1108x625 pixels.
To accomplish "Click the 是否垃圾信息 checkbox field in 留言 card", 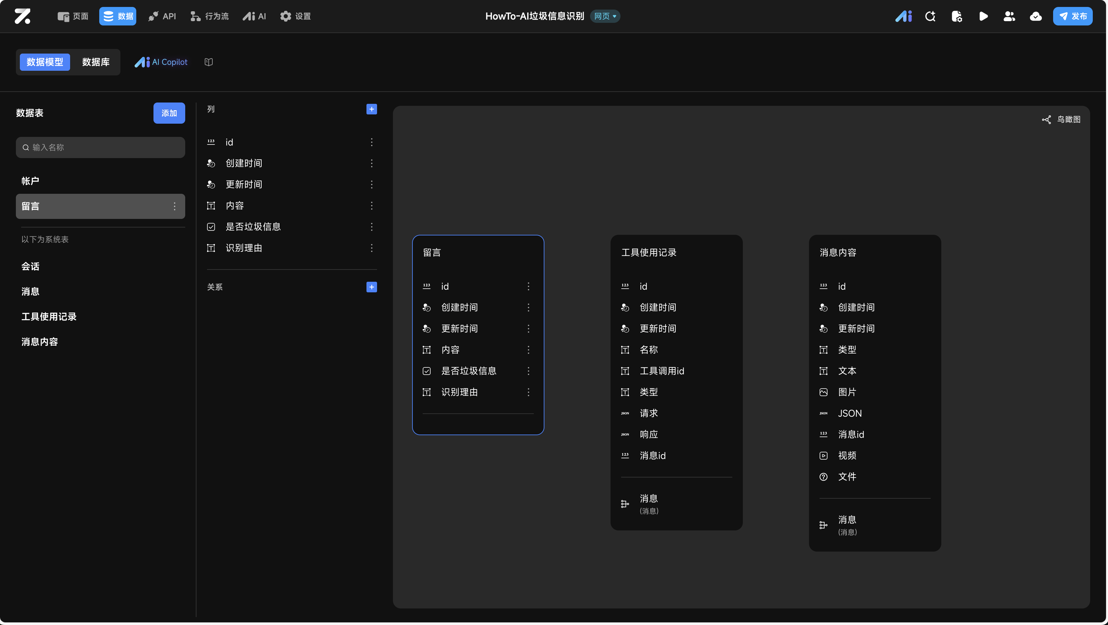I will tap(468, 371).
